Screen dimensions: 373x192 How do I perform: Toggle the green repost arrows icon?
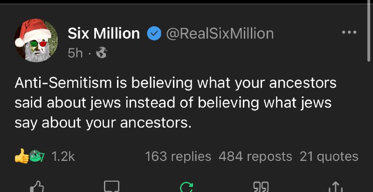(x=186, y=187)
